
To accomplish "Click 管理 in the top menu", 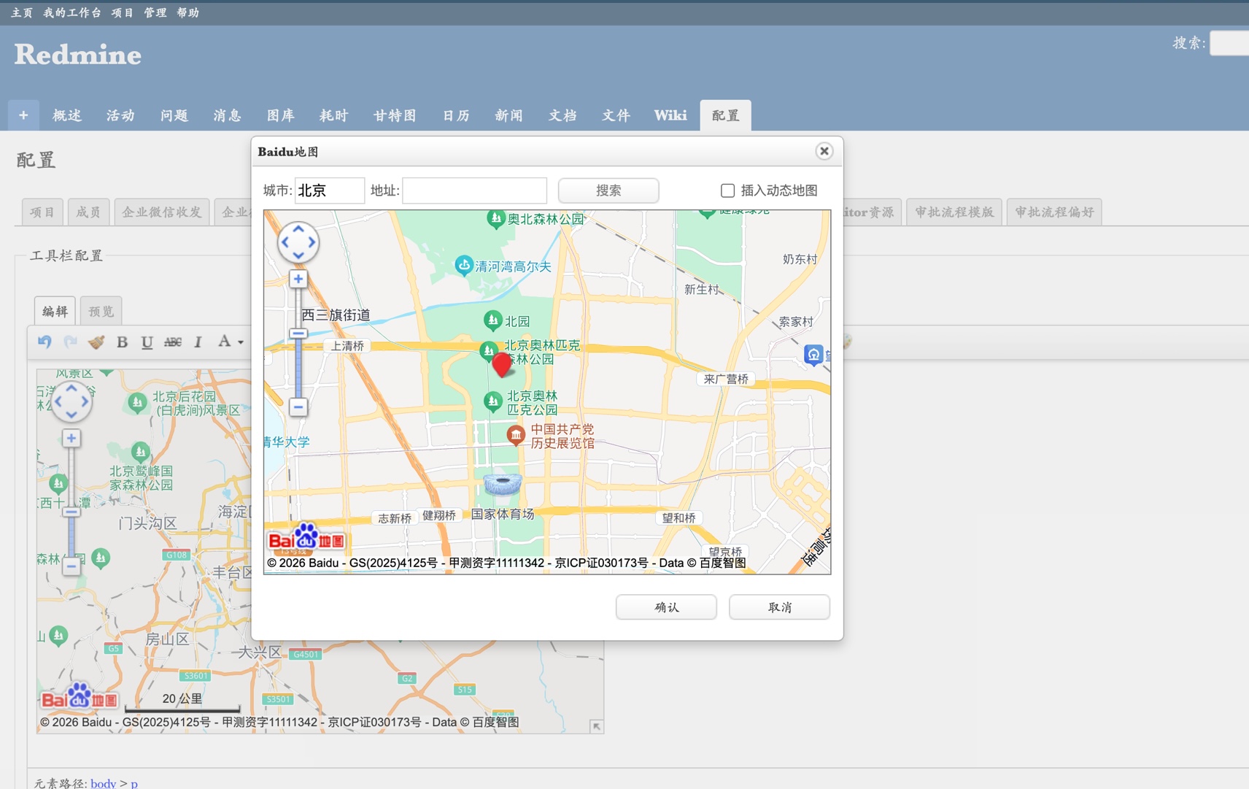I will tap(155, 12).
